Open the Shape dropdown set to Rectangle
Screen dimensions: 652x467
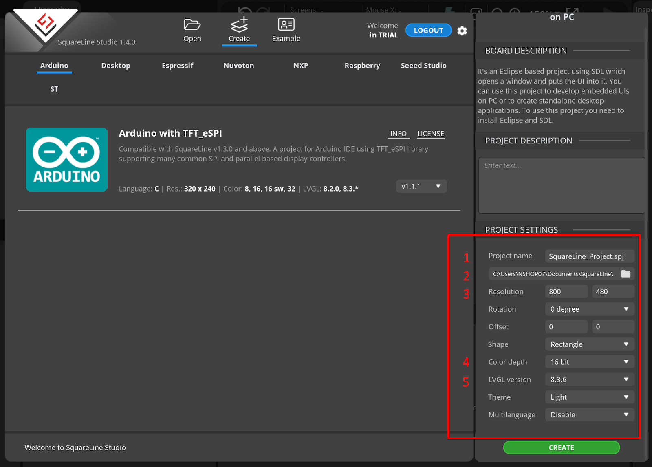[x=590, y=344]
